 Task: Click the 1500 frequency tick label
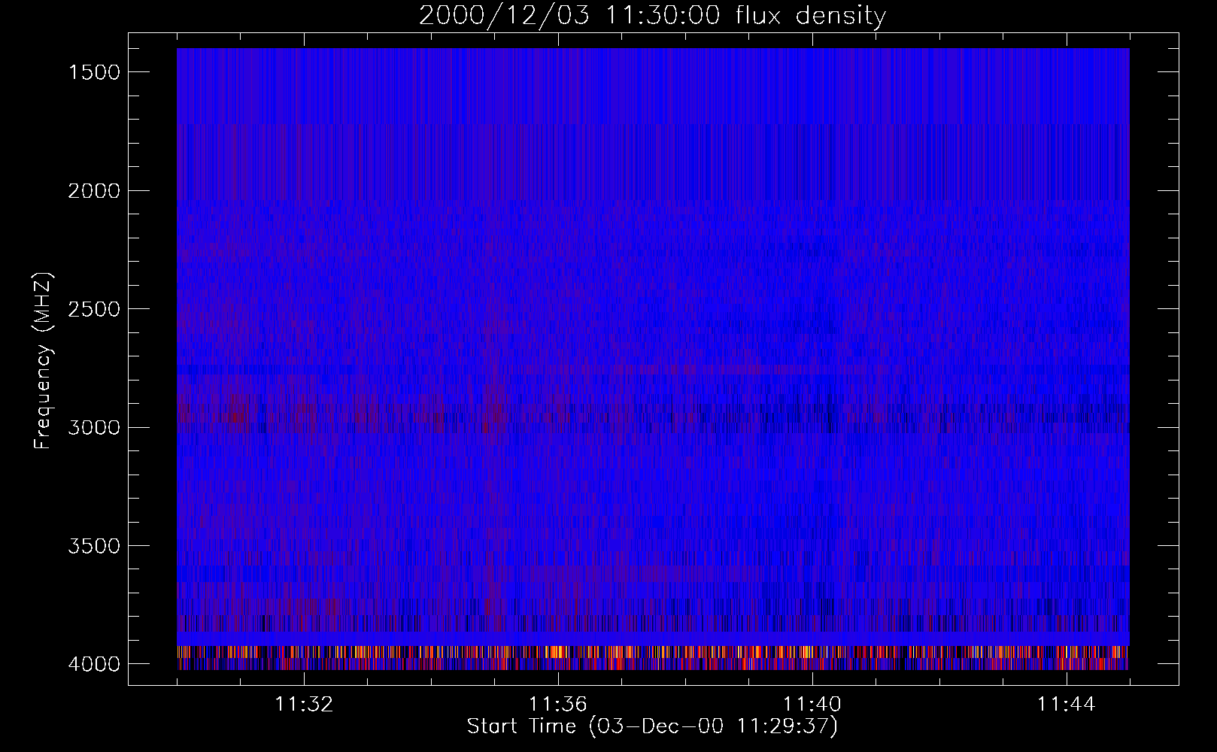(94, 72)
